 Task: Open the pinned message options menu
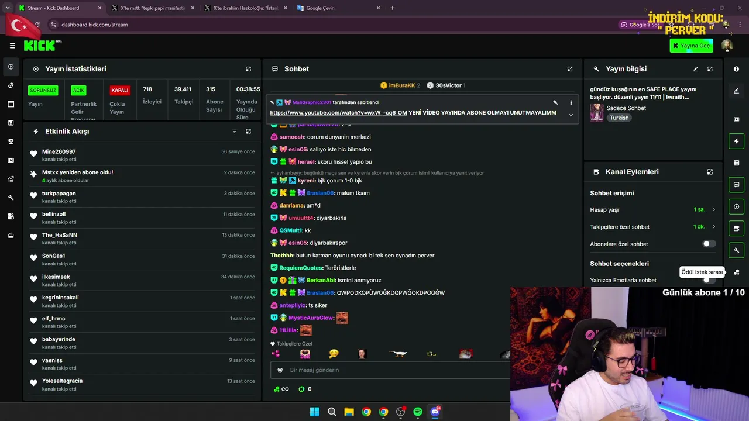pos(571,102)
